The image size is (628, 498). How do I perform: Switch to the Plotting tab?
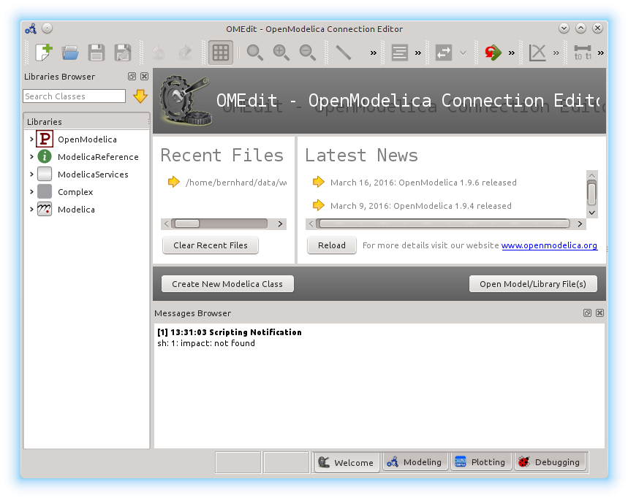[480, 462]
